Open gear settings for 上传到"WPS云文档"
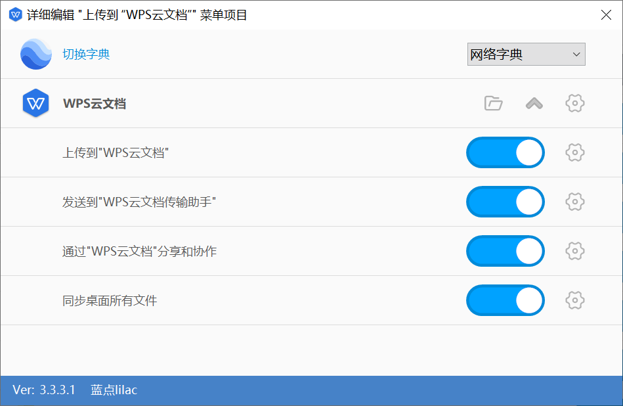 point(574,152)
